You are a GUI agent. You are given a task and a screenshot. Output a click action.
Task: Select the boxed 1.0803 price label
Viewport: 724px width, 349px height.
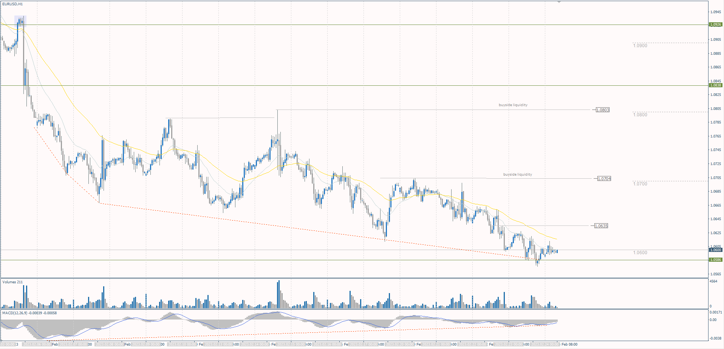click(x=603, y=110)
